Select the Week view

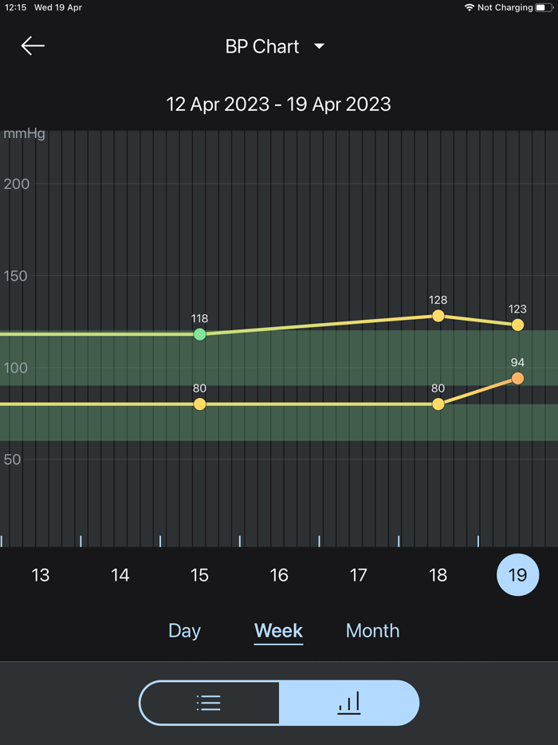click(278, 630)
